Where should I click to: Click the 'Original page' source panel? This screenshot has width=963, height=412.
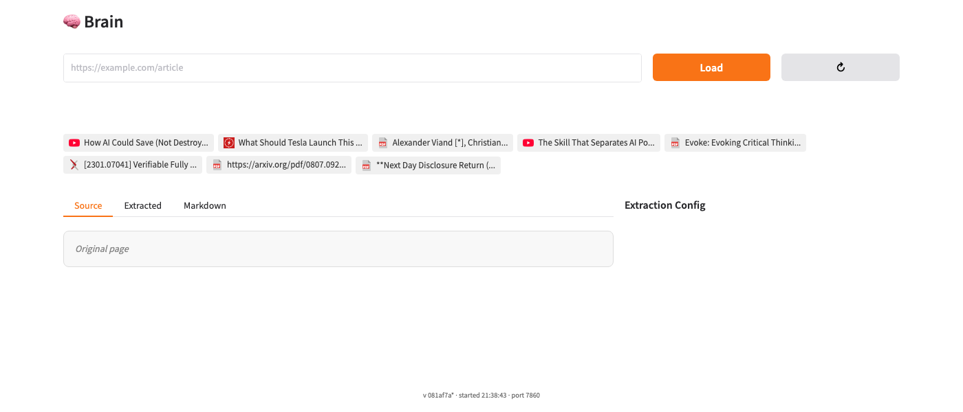coord(338,249)
